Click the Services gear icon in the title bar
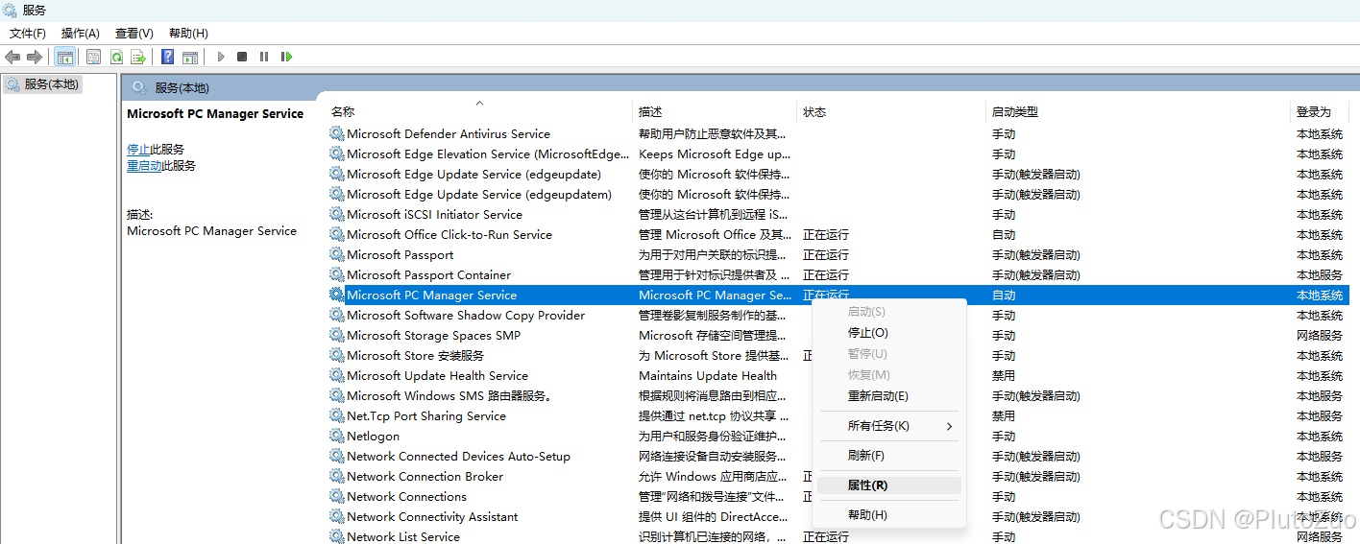 click(10, 10)
